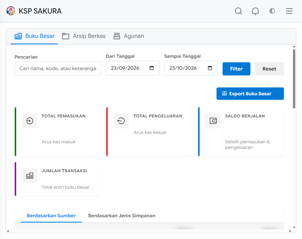Click the TOTAL PEMASUKAN card title
Screen dimensions: 302x239
coord(64,116)
